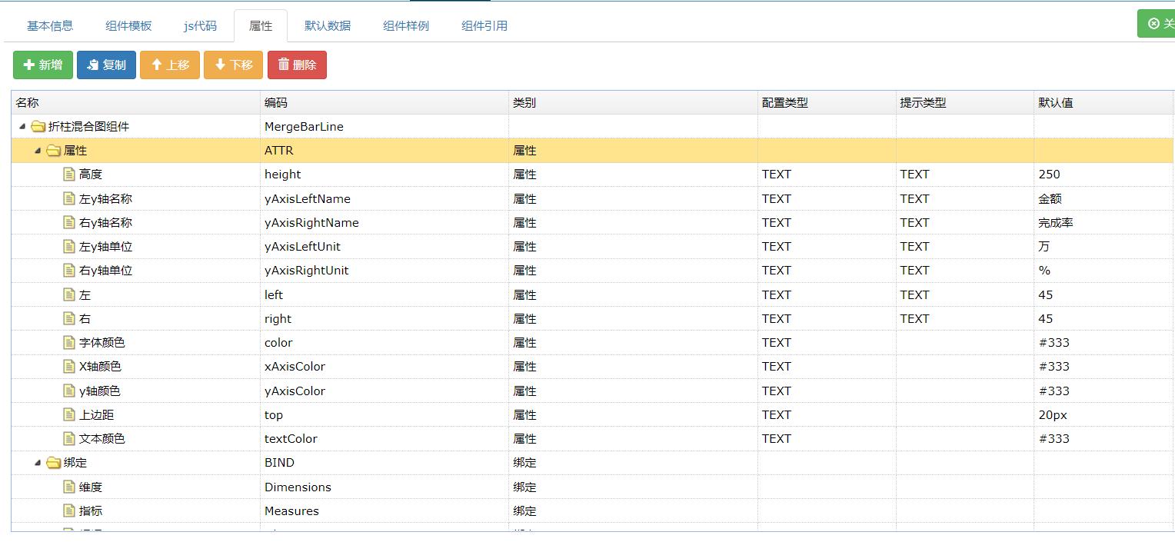
Task: Click the file icon beside 上边距
Action: pyautogui.click(x=69, y=415)
